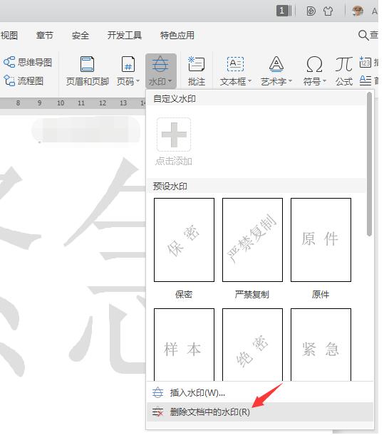Click the delete watermark icon in menu
Screen dimensions: 384x435
coord(158,412)
